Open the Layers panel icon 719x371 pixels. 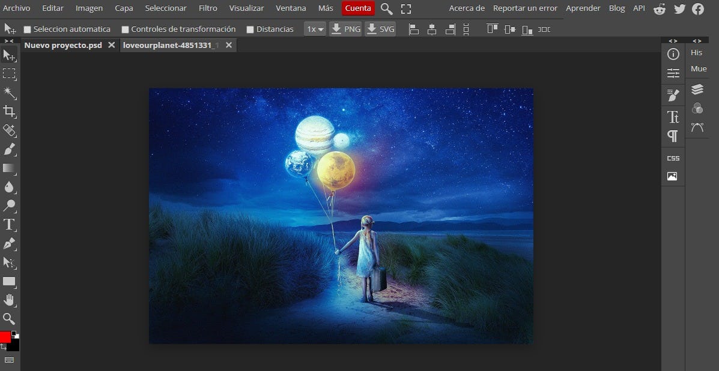(x=697, y=89)
